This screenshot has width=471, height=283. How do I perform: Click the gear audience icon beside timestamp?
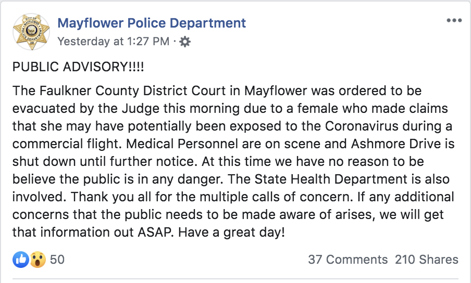tap(184, 42)
